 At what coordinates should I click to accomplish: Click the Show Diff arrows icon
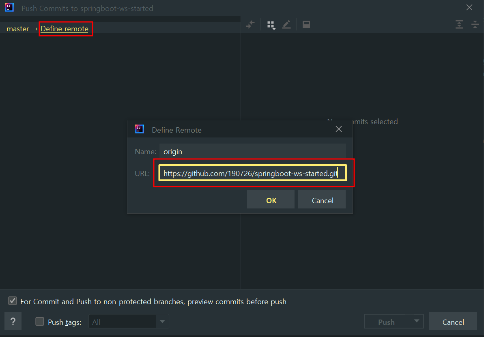pyautogui.click(x=250, y=25)
